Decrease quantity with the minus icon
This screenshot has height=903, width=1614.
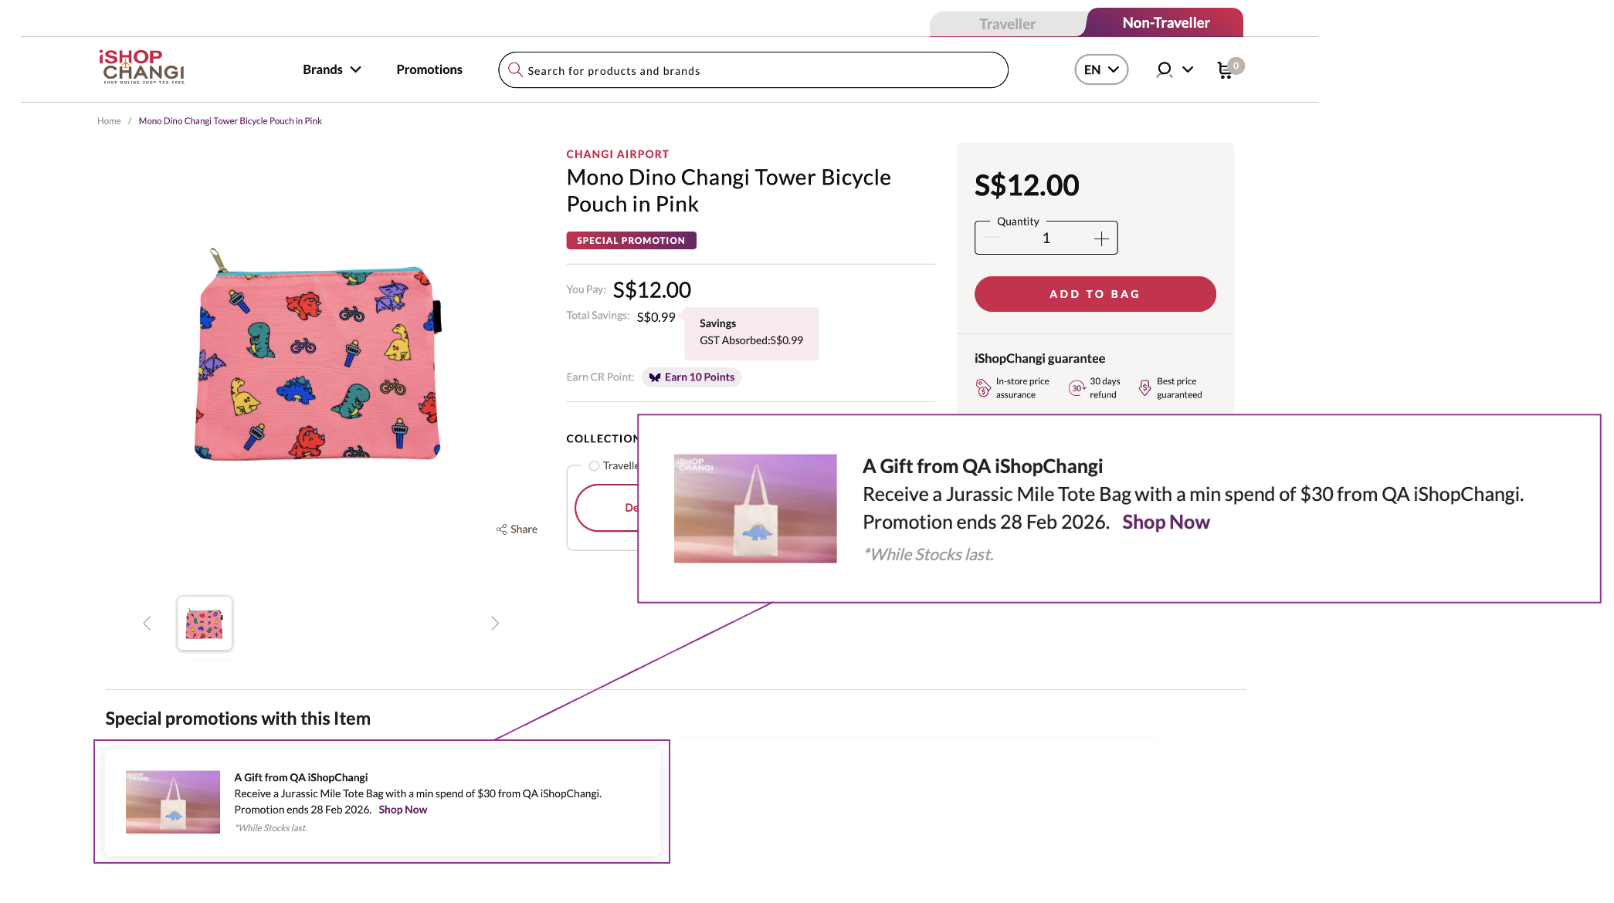click(x=992, y=238)
